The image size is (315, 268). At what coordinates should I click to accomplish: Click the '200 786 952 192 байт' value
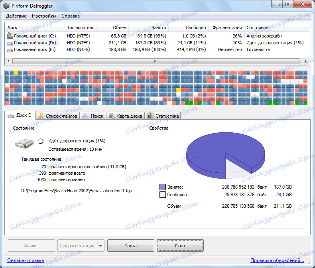(244, 187)
